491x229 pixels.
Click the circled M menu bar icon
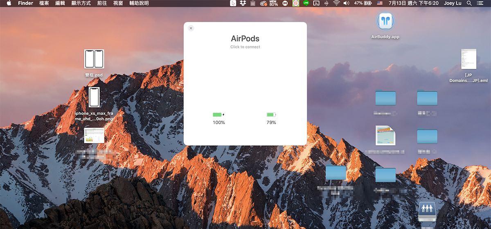pos(285,3)
